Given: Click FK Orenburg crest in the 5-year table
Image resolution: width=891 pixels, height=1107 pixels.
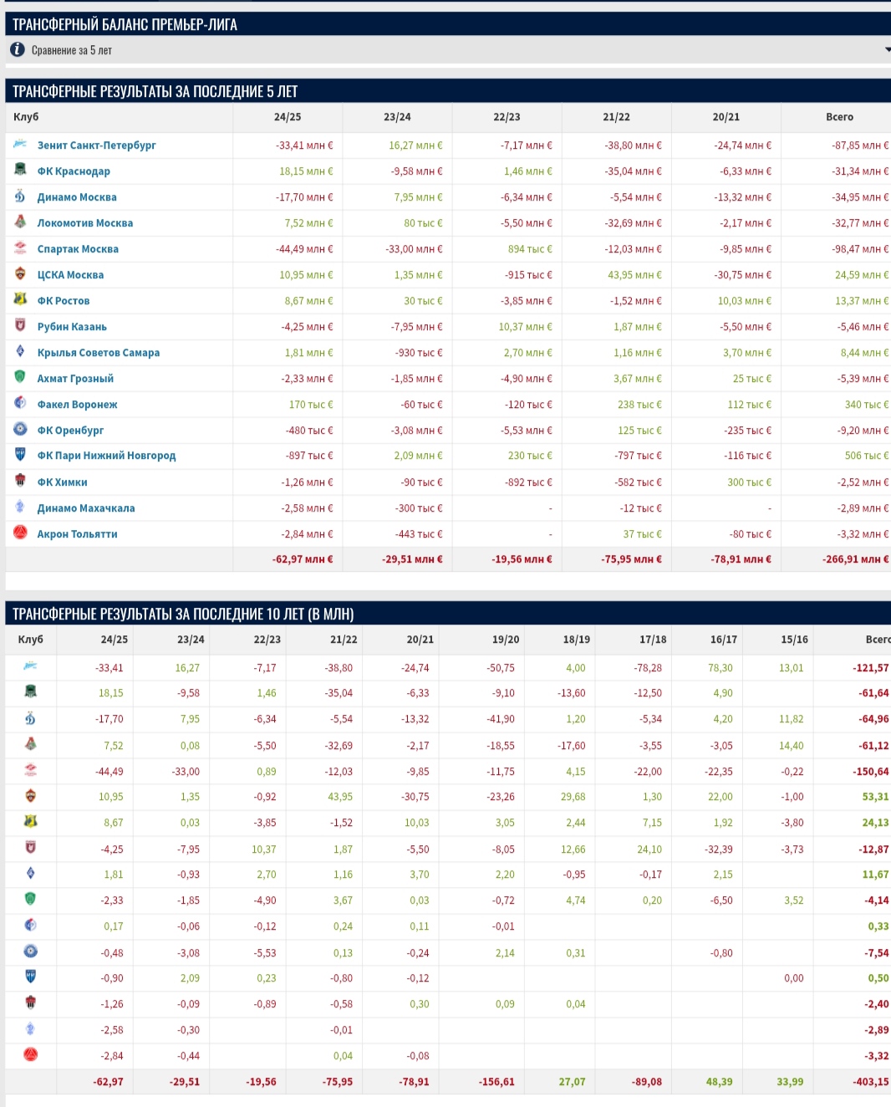Looking at the screenshot, I should (x=20, y=429).
